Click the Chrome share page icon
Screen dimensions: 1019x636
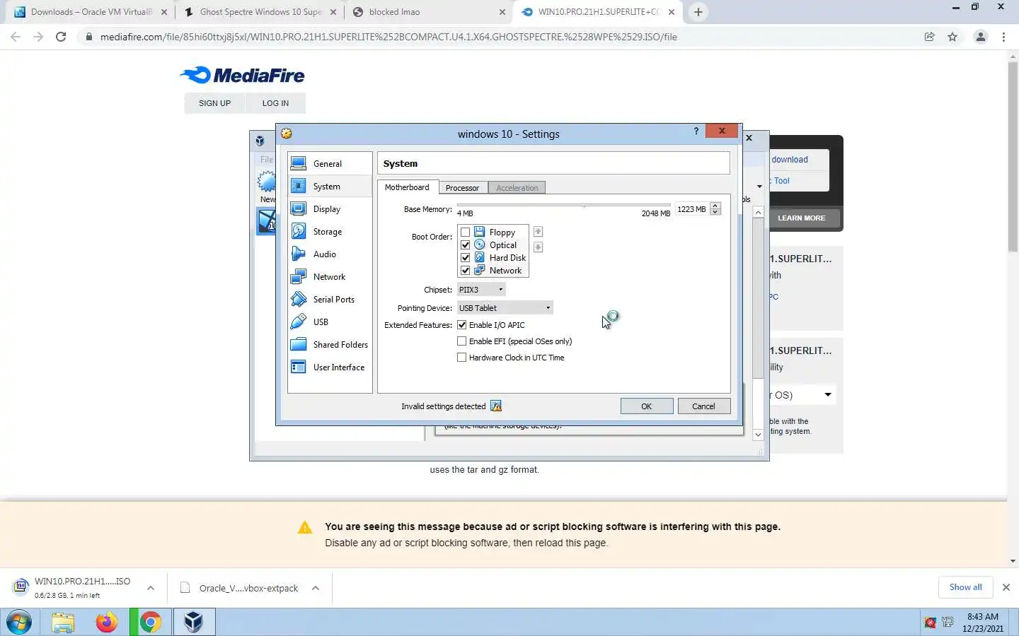click(x=929, y=37)
